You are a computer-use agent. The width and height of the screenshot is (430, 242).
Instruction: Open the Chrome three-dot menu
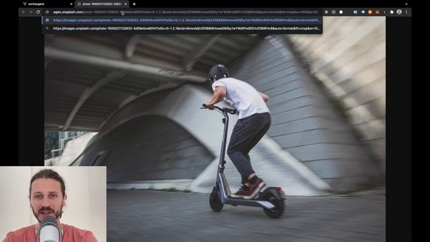406,12
